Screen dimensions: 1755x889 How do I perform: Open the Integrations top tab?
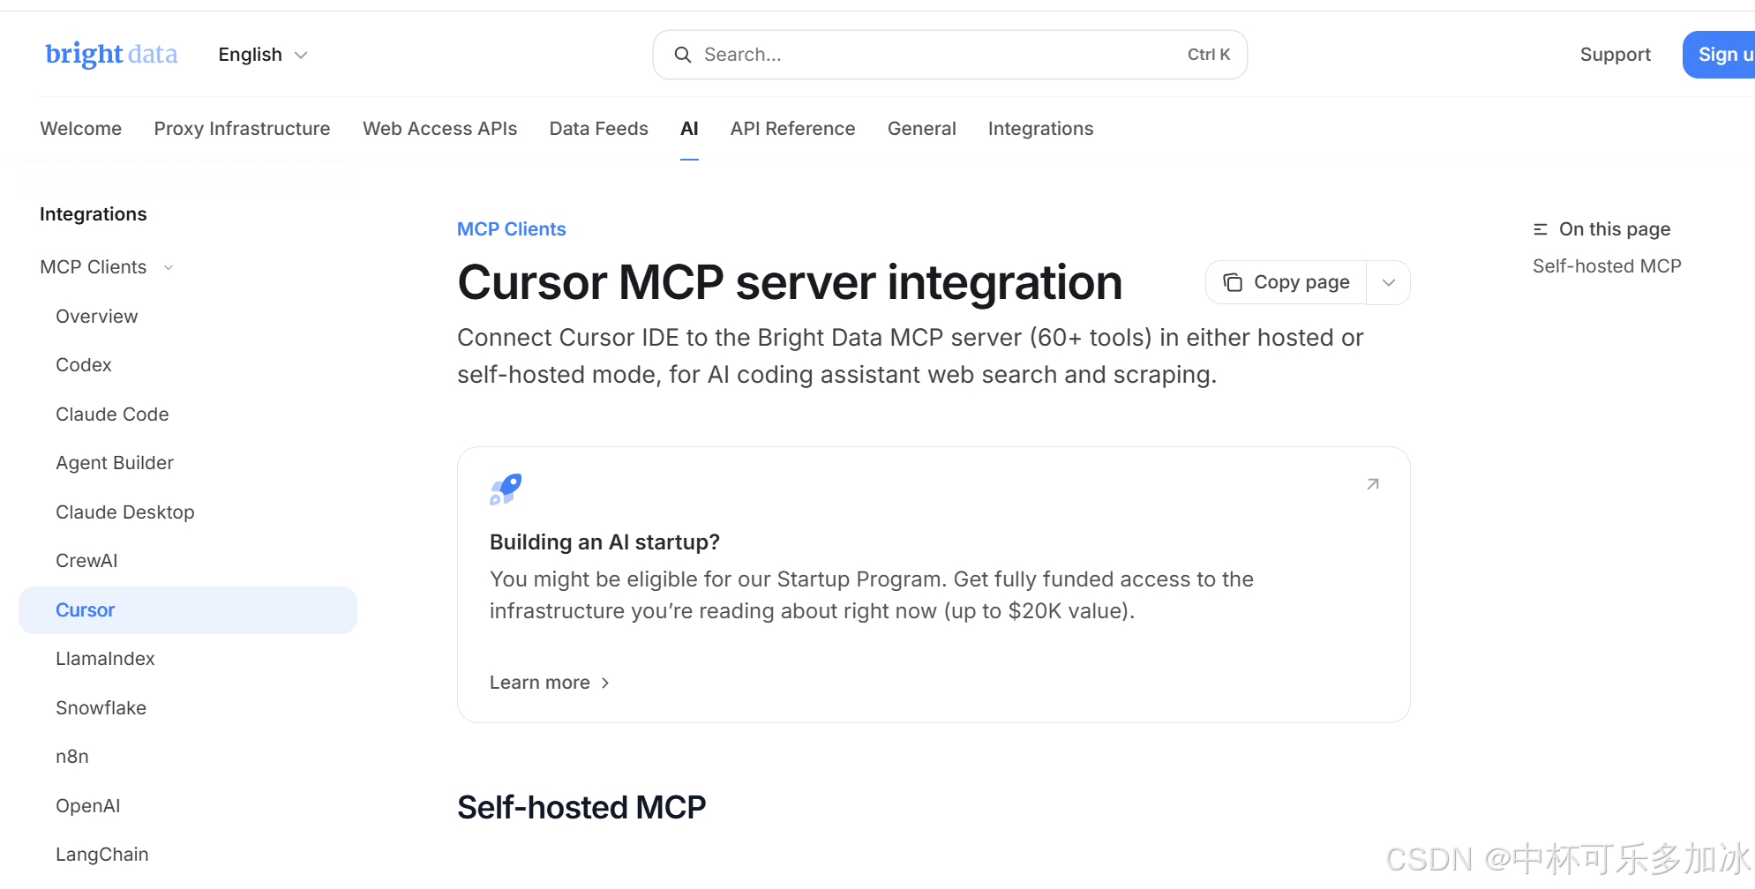click(1041, 129)
